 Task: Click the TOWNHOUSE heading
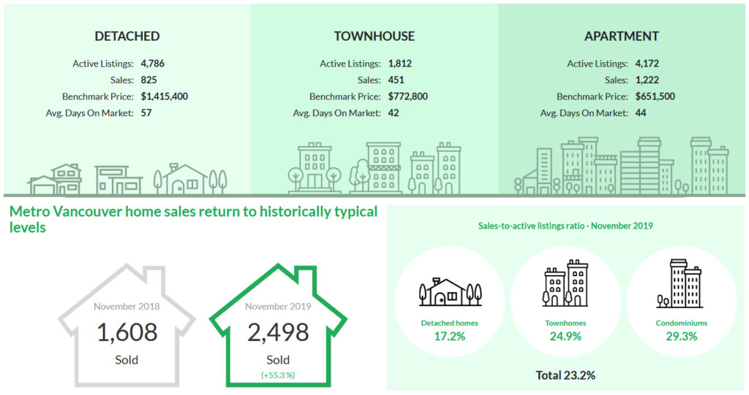[x=374, y=37]
